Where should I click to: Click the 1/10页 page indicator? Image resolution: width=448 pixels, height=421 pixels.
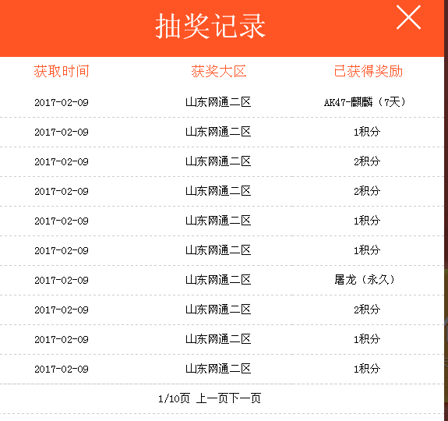coord(174,398)
